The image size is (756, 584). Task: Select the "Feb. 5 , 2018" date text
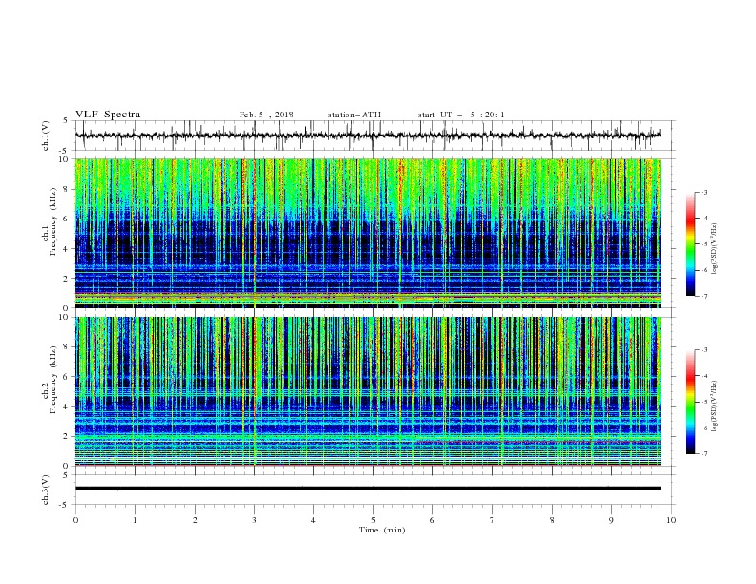[x=266, y=115]
